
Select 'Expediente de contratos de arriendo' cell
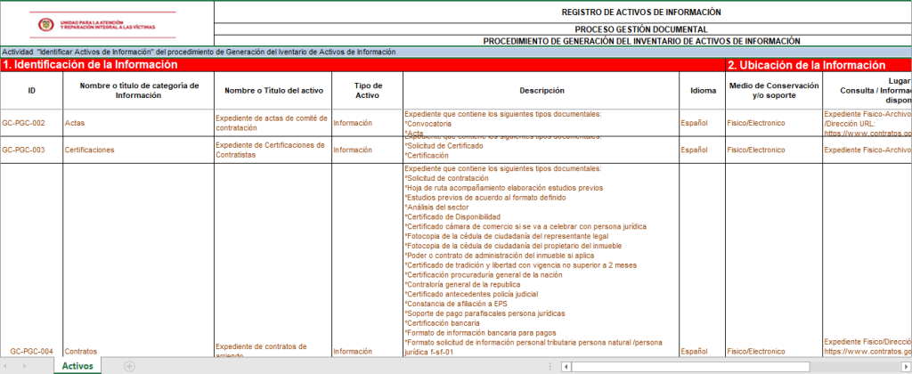pos(273,260)
